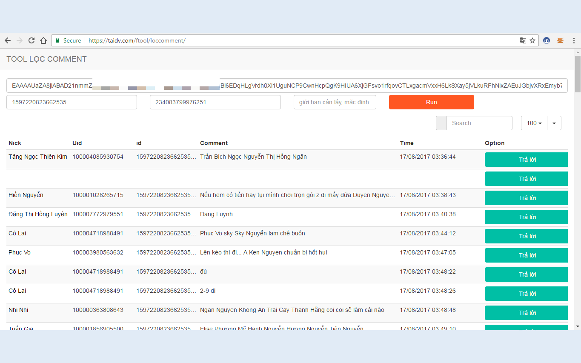The image size is (581, 363).
Task: Expand the 100 rows-per-page dropdown
Action: click(534, 123)
